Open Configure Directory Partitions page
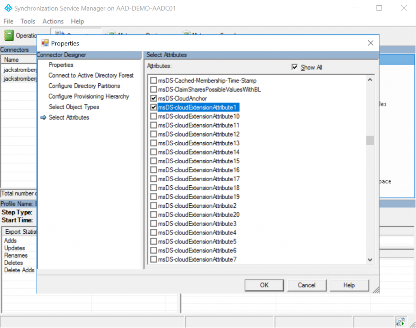Viewport: 416px width, 328px height. 84,86
